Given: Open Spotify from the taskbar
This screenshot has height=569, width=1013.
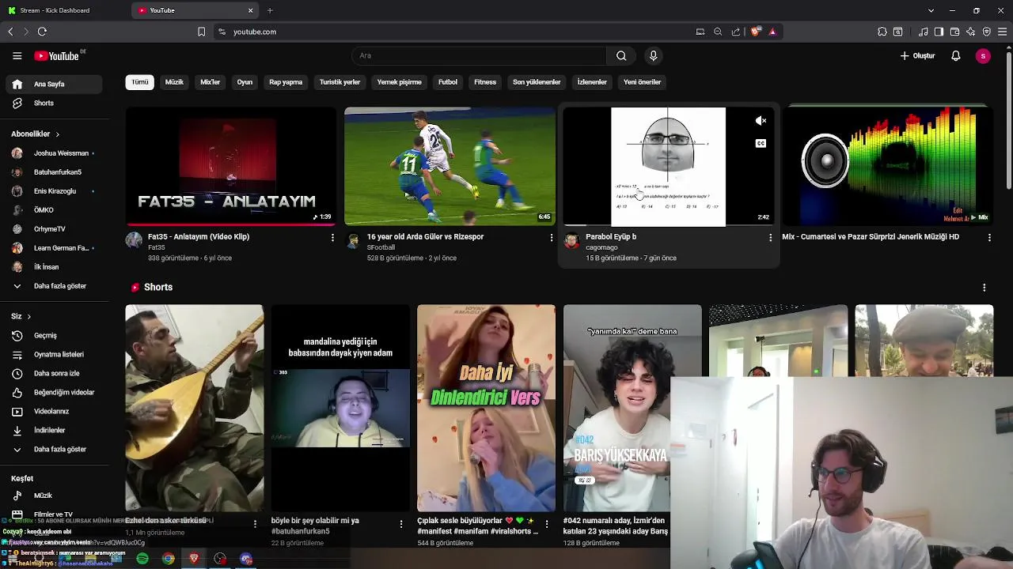Looking at the screenshot, I should pyautogui.click(x=142, y=559).
